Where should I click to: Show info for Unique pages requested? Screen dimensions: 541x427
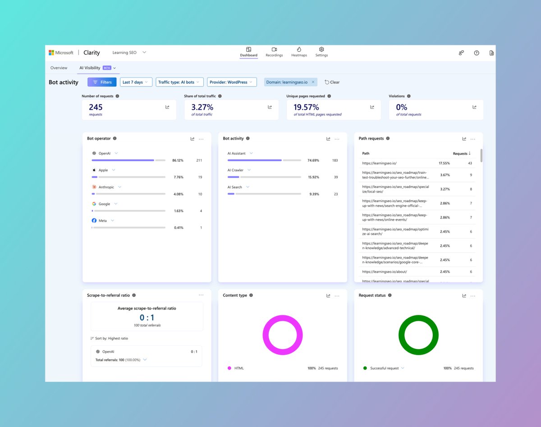[329, 96]
